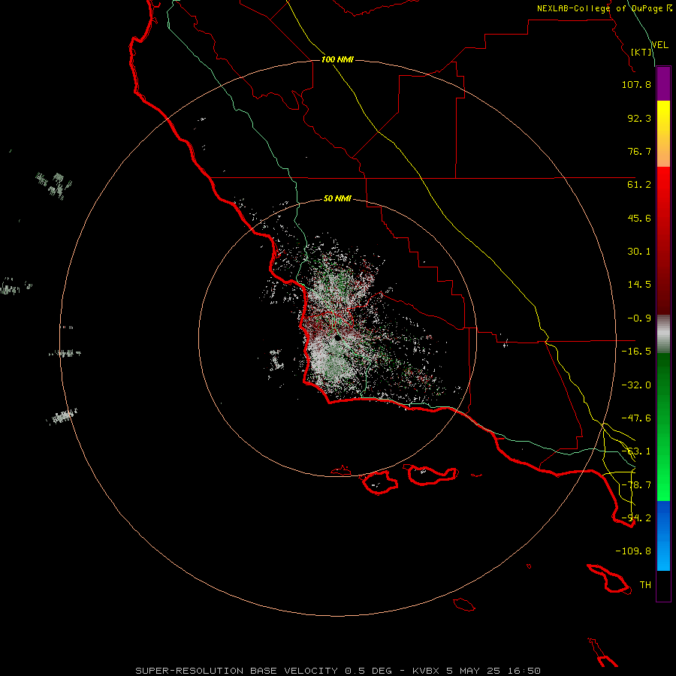
Task: Click the -78.7 scale value
Action: click(x=636, y=485)
